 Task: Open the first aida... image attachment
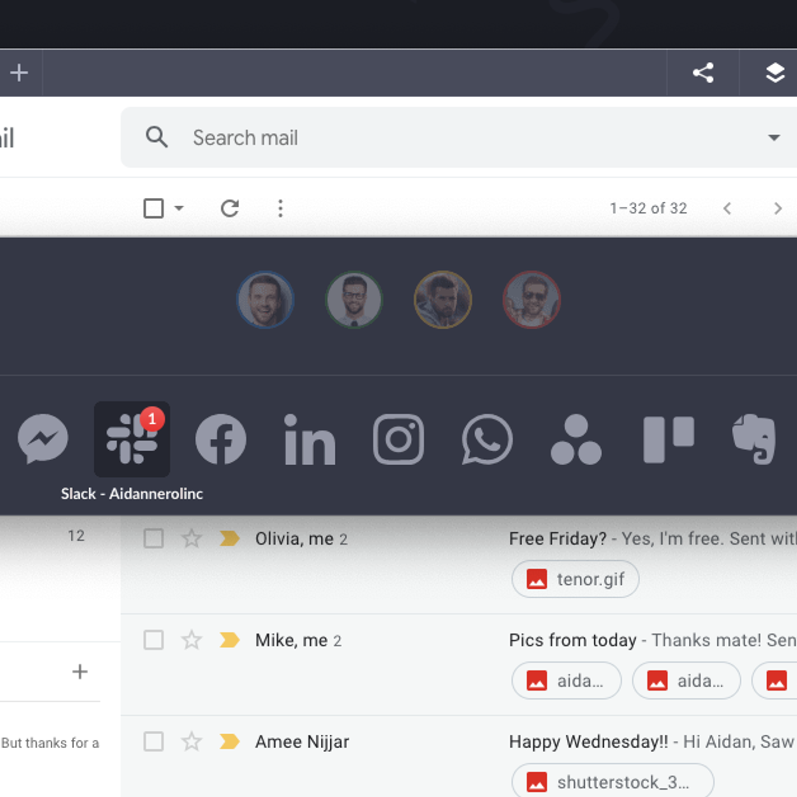pyautogui.click(x=566, y=680)
